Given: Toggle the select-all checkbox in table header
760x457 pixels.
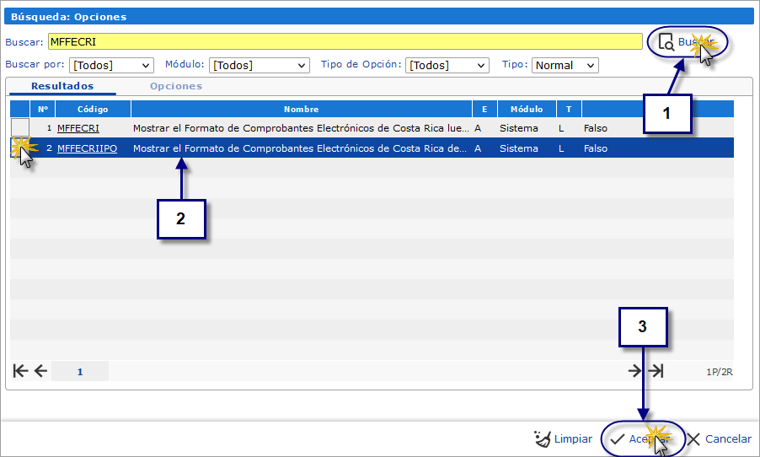Looking at the screenshot, I should point(19,109).
